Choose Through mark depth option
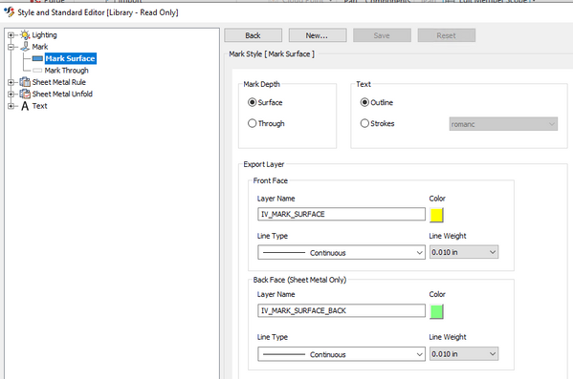The image size is (573, 379). [266, 123]
